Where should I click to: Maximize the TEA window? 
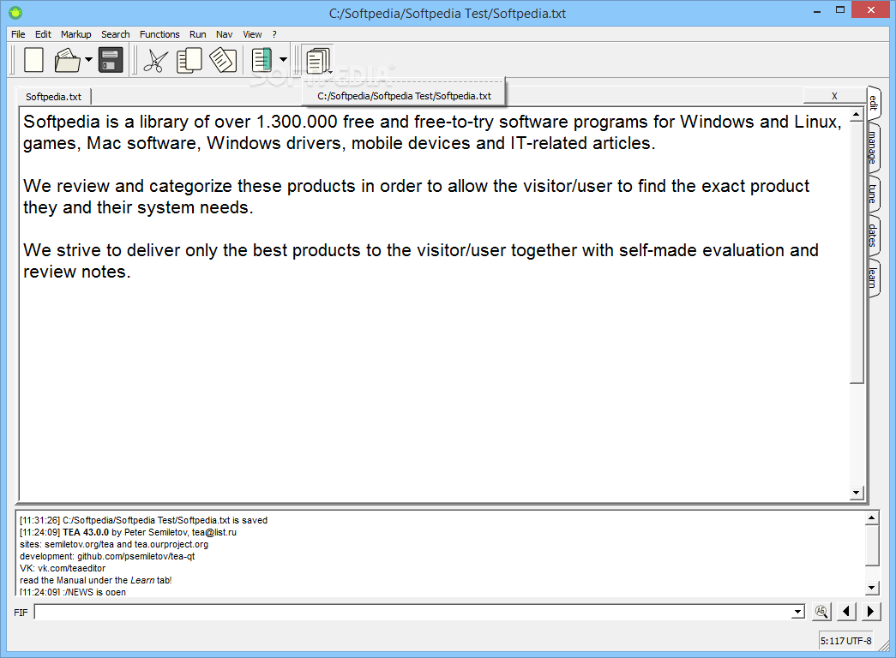coord(840,9)
